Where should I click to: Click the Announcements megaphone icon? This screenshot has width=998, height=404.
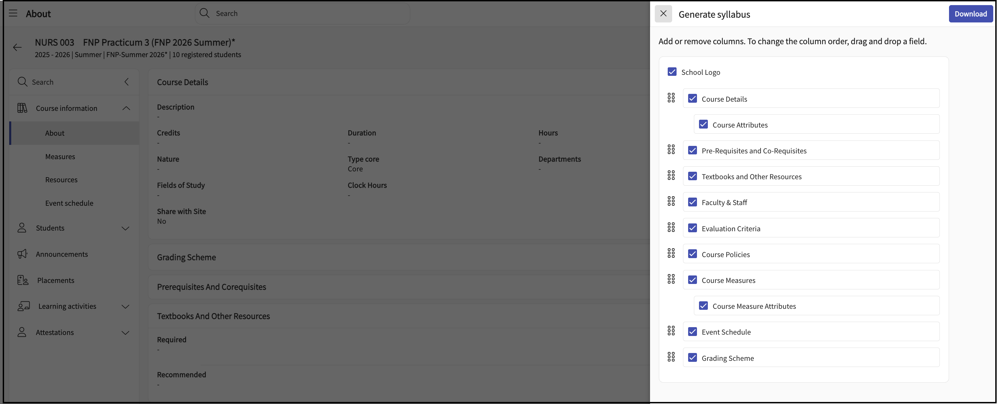(22, 254)
